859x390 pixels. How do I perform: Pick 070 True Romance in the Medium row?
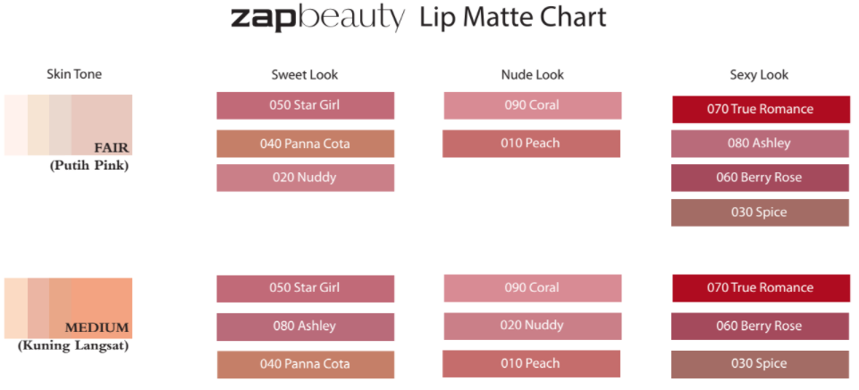click(761, 288)
